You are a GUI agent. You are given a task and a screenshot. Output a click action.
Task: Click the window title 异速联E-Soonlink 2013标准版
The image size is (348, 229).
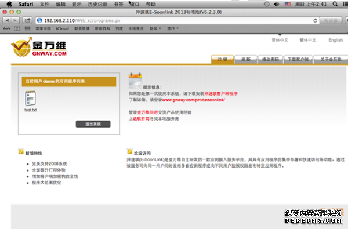pos(179,12)
